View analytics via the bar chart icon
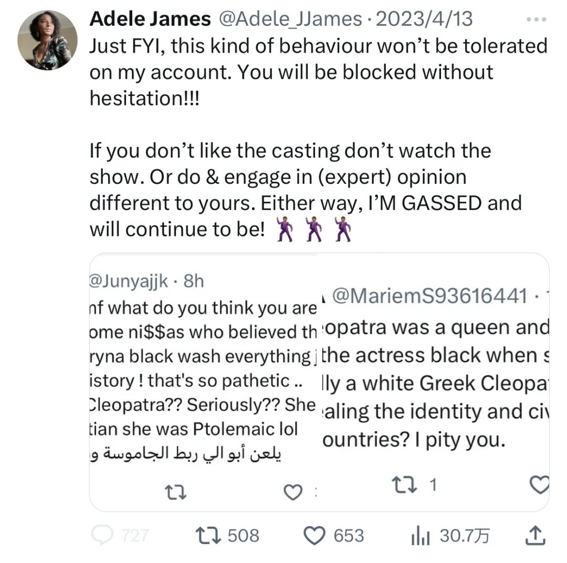The width and height of the screenshot is (567, 563). point(420,536)
